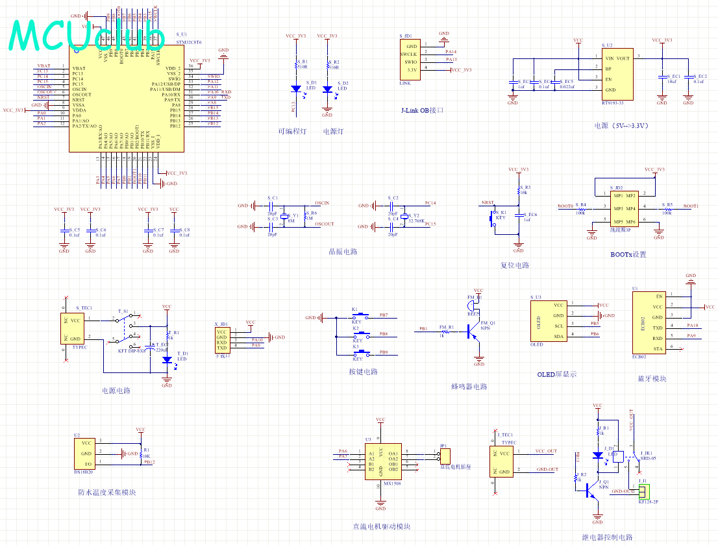The height and width of the screenshot is (545, 718).
Task: Select the U1 ECB02 Bluetooth module
Action: coord(649,322)
